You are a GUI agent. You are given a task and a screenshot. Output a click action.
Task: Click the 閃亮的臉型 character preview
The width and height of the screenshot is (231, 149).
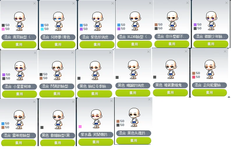[x=57, y=70]
